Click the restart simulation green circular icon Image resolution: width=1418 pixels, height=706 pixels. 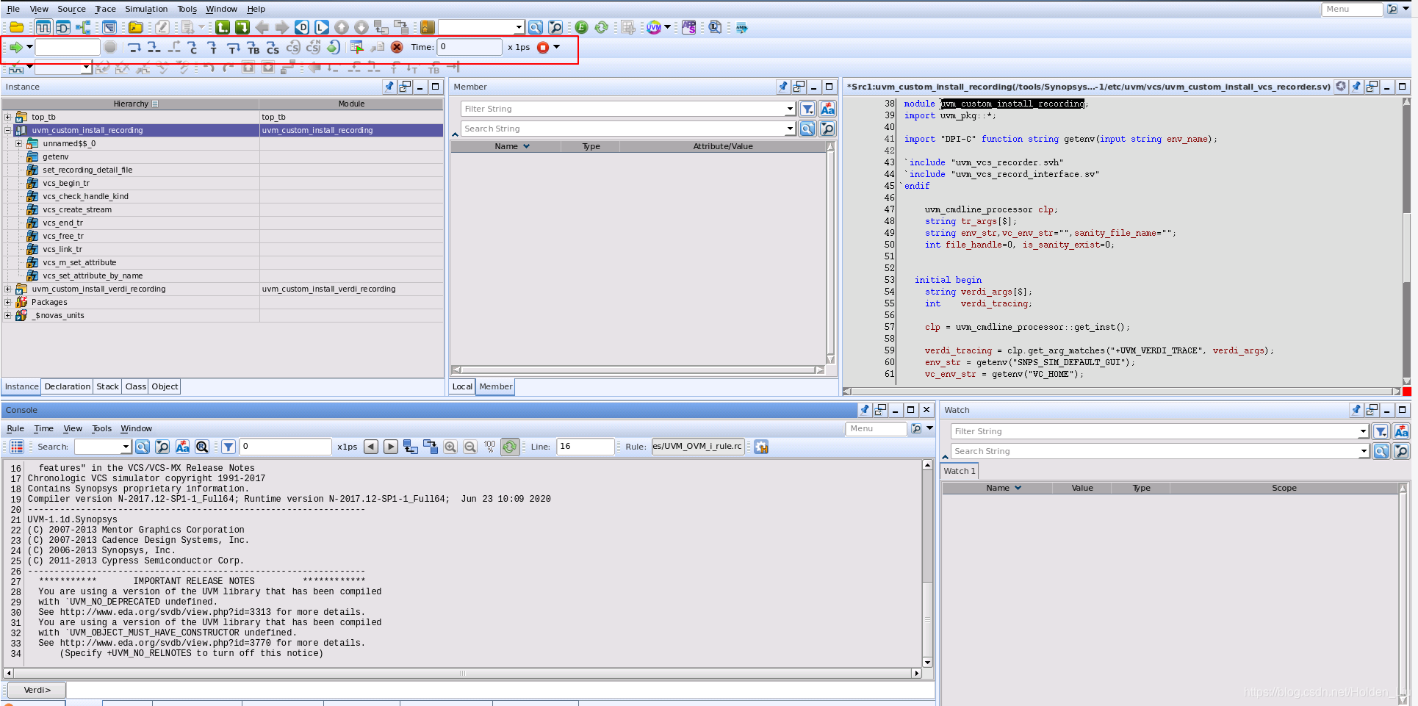pos(334,47)
